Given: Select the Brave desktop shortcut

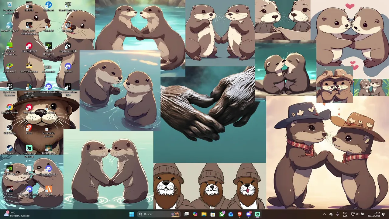Looking at the screenshot, I should click(x=29, y=129).
